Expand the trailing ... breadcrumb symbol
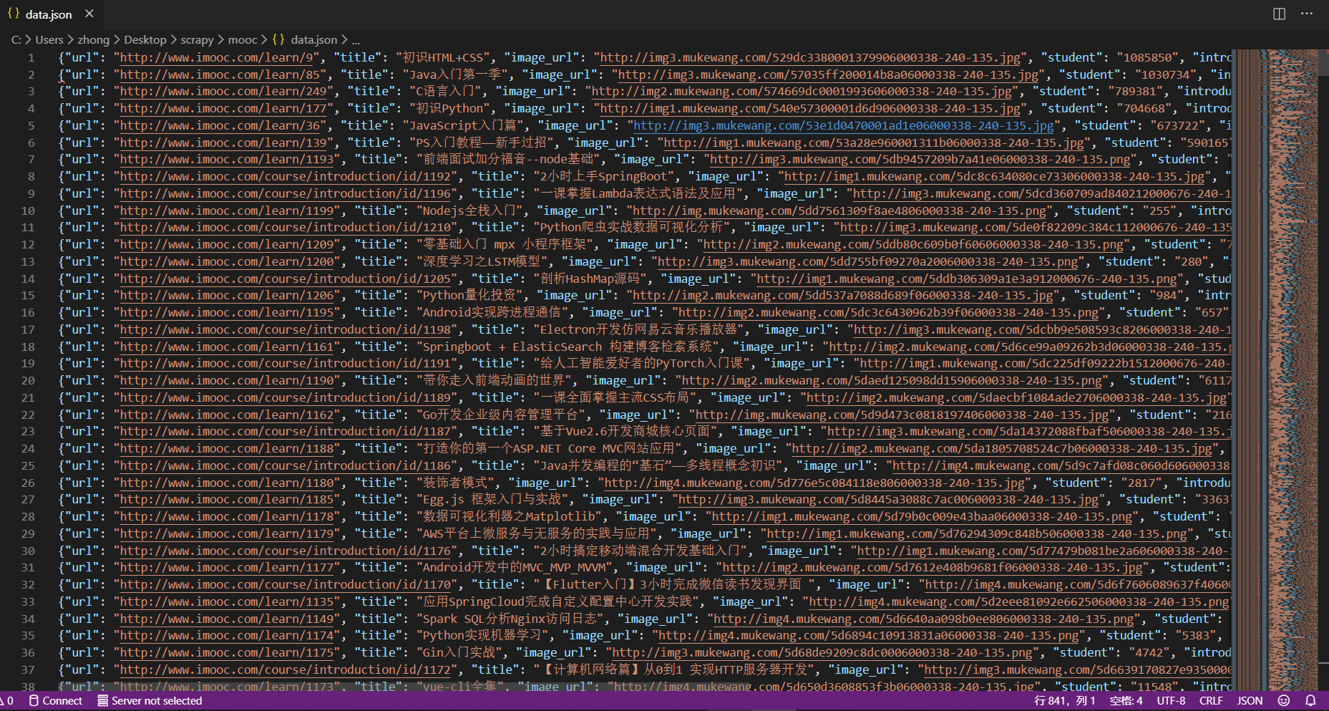The width and height of the screenshot is (1329, 711). pyautogui.click(x=356, y=40)
